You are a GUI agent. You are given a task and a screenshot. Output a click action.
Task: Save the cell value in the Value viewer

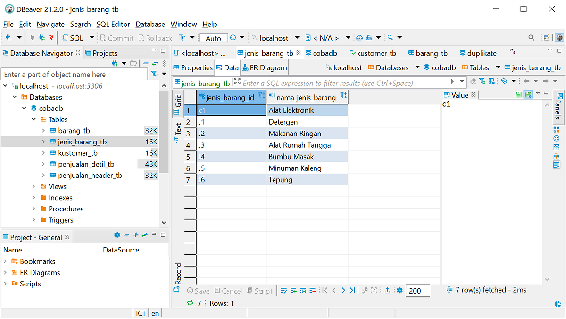tap(518, 94)
